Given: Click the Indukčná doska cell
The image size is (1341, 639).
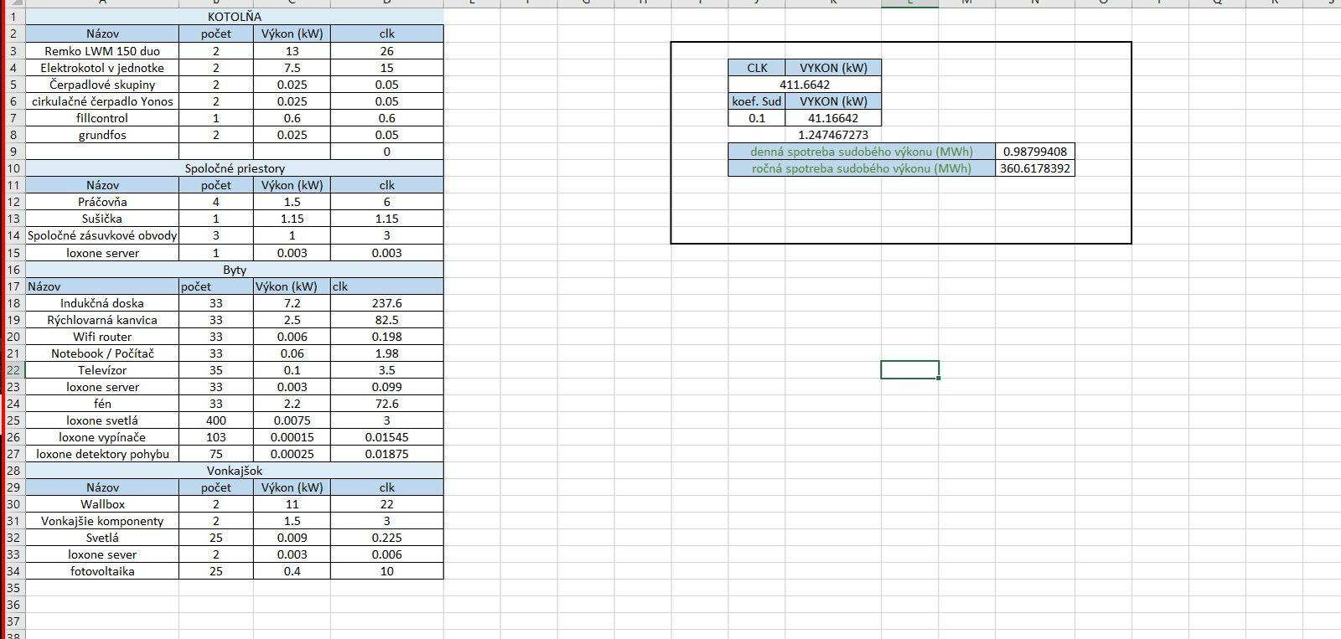Looking at the screenshot, I should click(102, 303).
